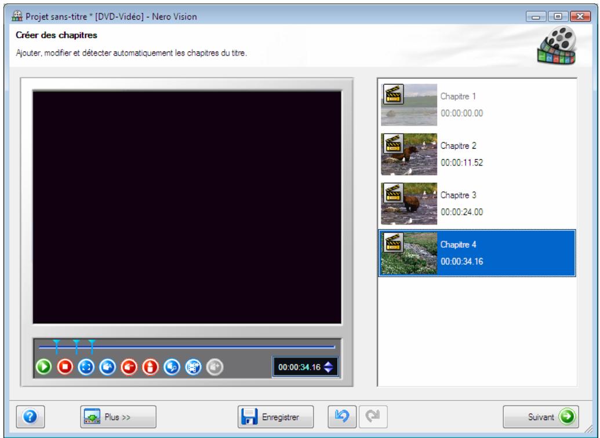Minimize the Nero Vision window
Viewport: 600px width, 438px height.
pos(536,16)
